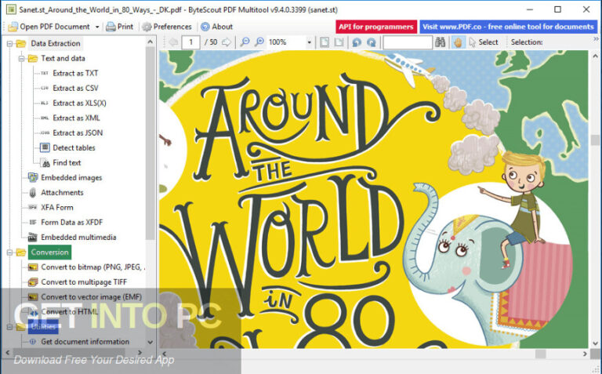Activate the Select cursor tool
This screenshot has width=602, height=374.
click(484, 42)
